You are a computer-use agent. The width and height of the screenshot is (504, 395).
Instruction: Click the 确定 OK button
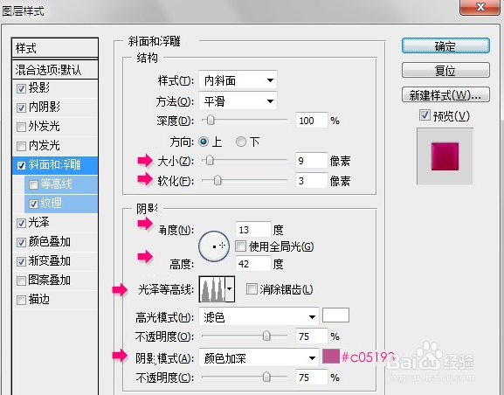(445, 46)
